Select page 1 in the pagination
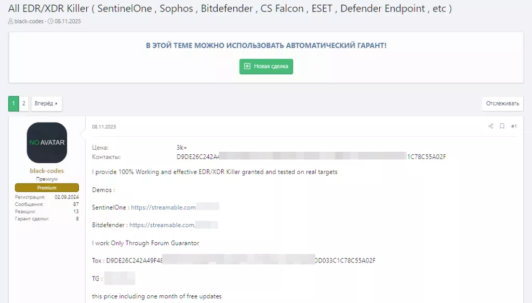This screenshot has width=532, height=303. 14,103
